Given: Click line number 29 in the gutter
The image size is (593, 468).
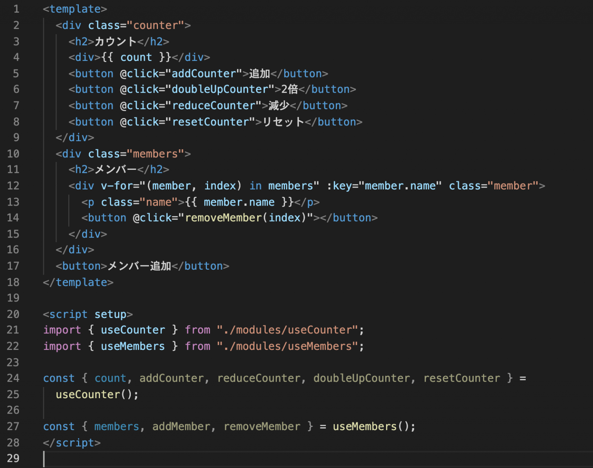Looking at the screenshot, I should tap(13, 458).
